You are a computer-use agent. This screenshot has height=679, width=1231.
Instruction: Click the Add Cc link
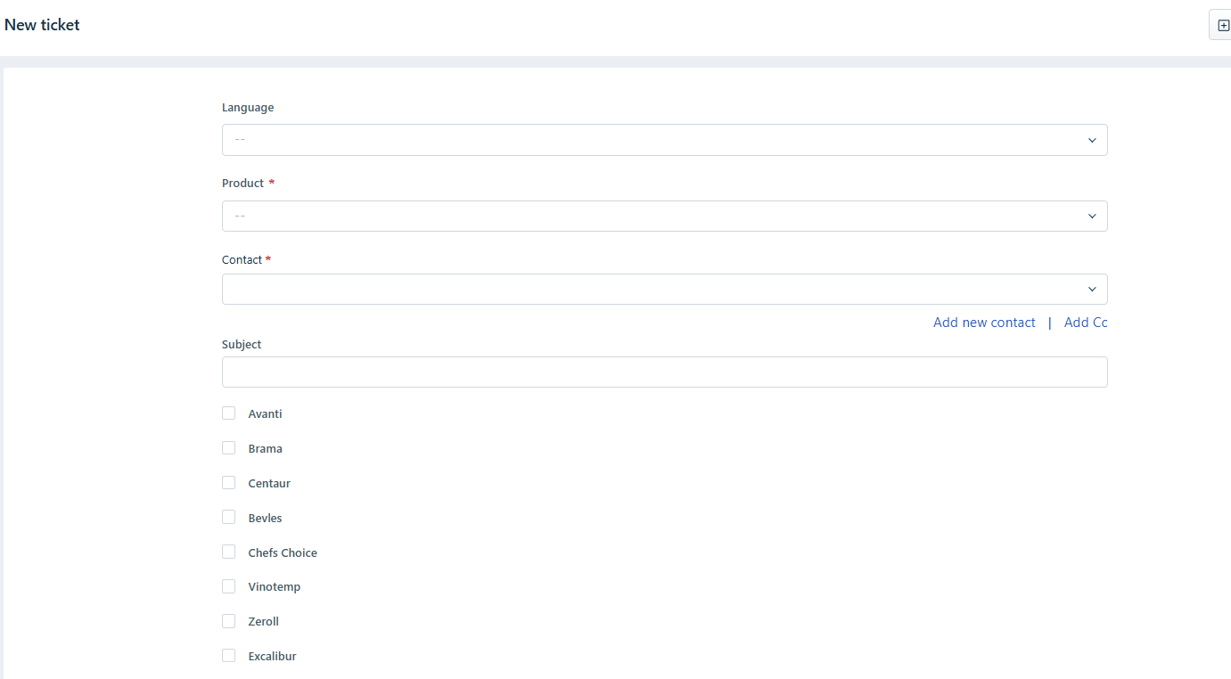[1086, 323]
